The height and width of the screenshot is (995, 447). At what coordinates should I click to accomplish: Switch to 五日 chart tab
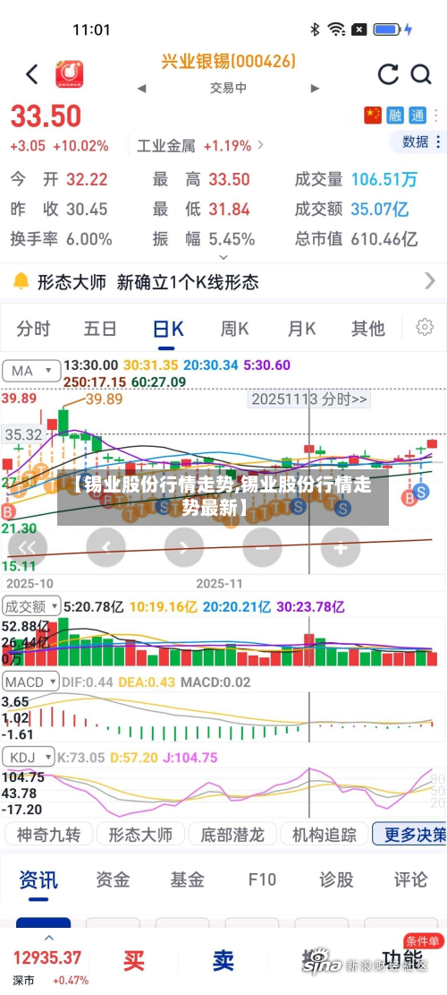click(100, 329)
